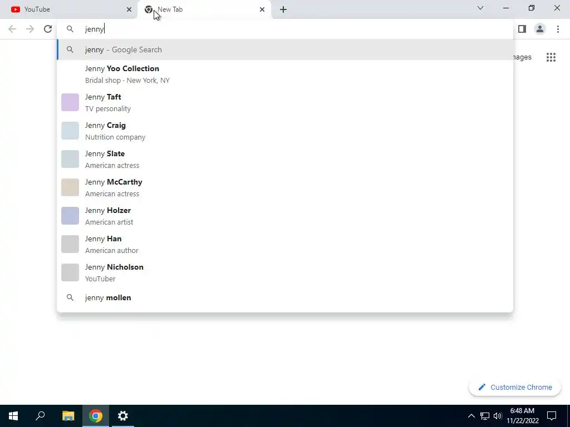Click the Jenny Taft thumbnail image
The height and width of the screenshot is (427, 570).
click(70, 102)
